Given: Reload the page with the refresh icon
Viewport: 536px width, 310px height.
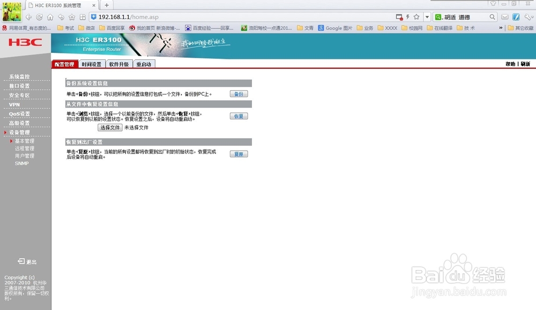Looking at the screenshot, I should point(39,17).
